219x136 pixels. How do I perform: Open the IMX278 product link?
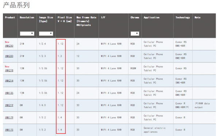coord(9,70)
